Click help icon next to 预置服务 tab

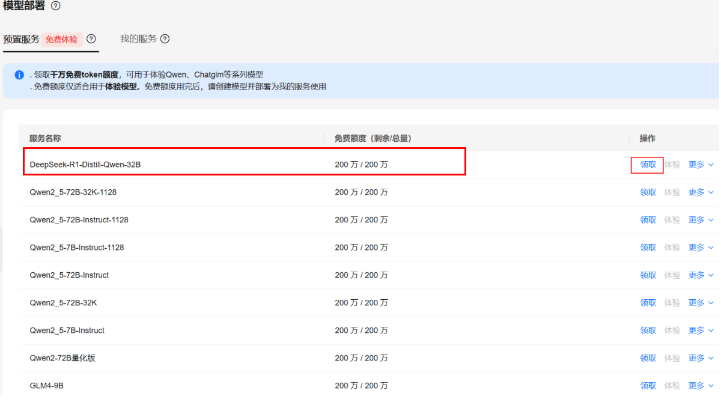[91, 39]
